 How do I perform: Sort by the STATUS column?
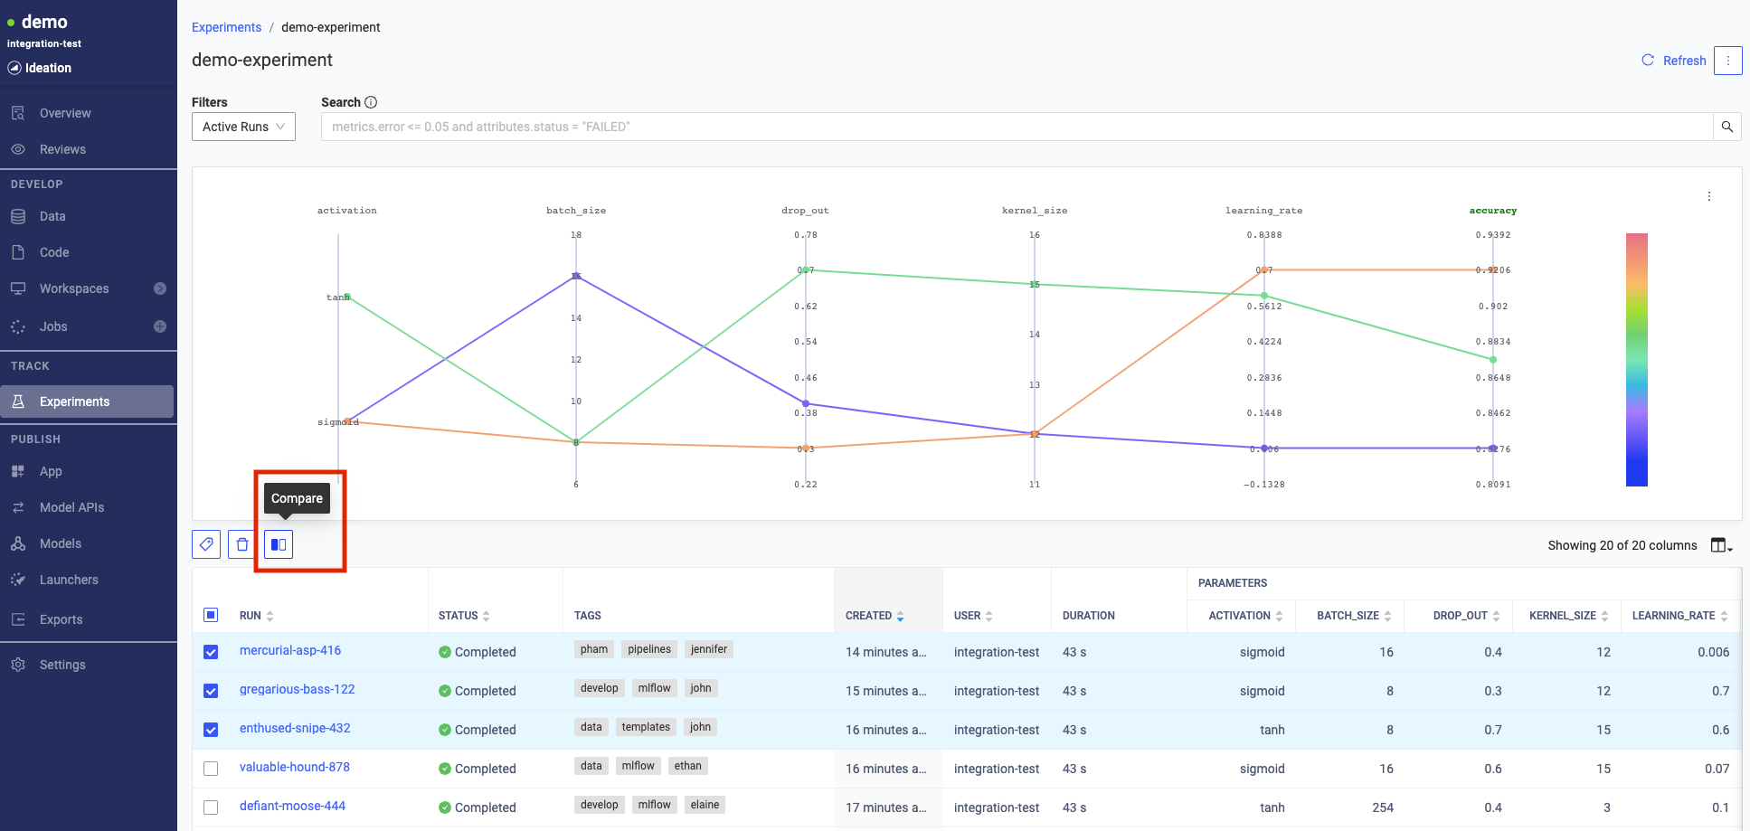pyautogui.click(x=487, y=616)
